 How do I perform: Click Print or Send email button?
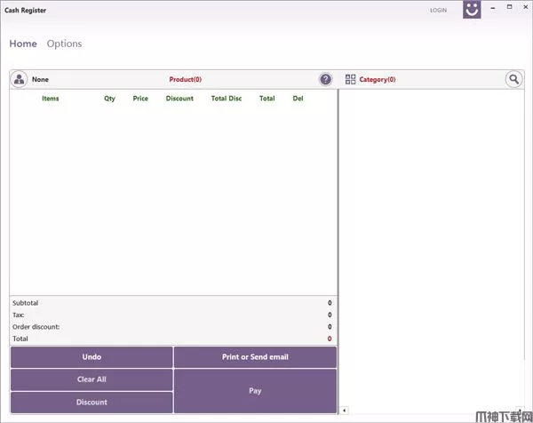255,356
